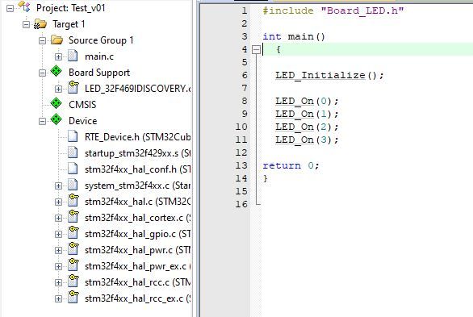Select the Target 1 label

click(x=69, y=24)
